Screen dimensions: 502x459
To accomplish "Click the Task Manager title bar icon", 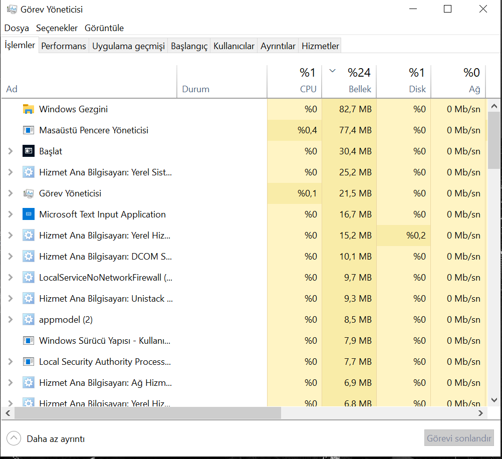I will click(12, 10).
